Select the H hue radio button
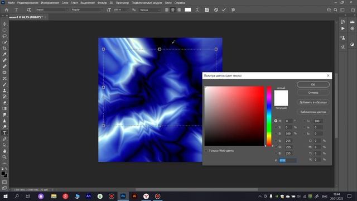 276,121
